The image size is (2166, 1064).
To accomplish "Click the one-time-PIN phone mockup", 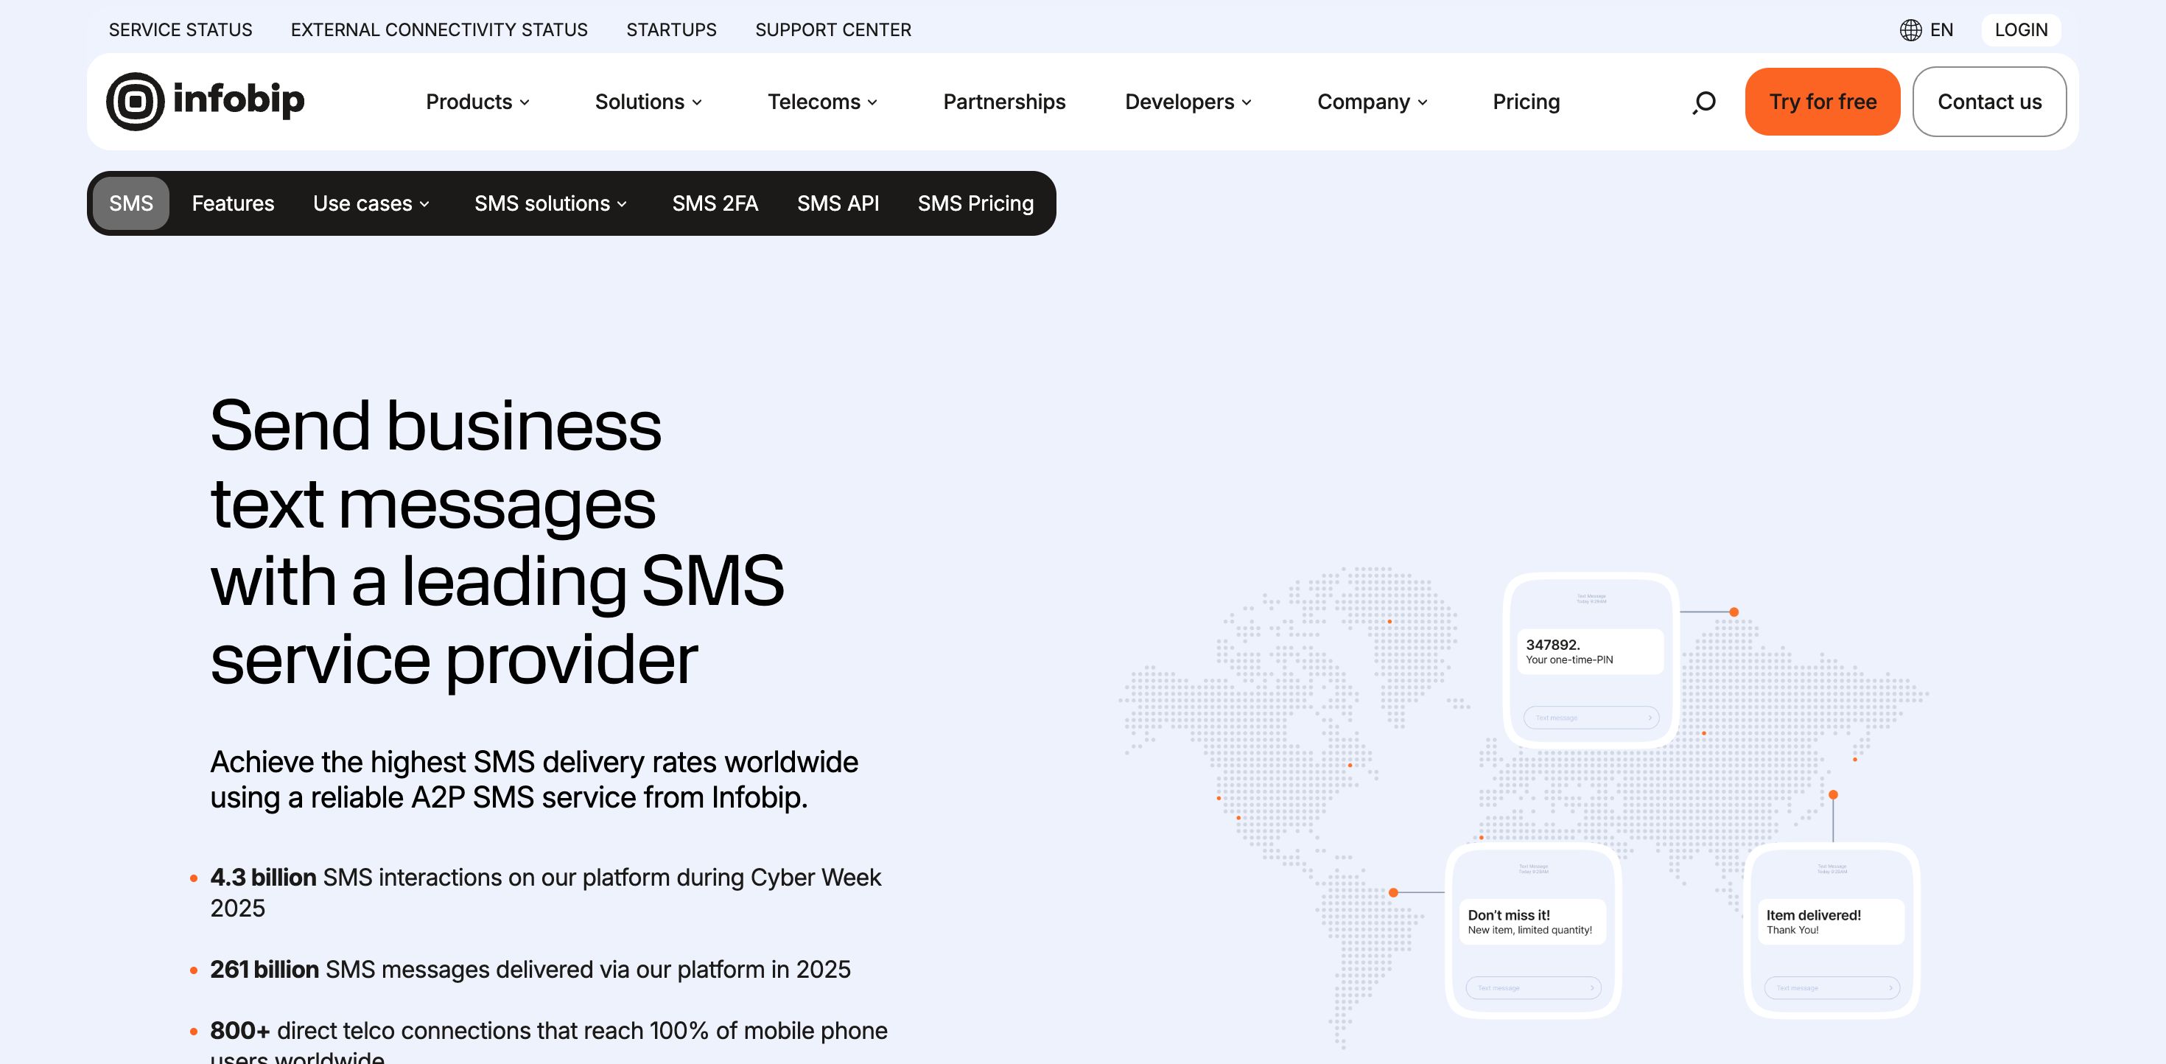I will [x=1591, y=659].
